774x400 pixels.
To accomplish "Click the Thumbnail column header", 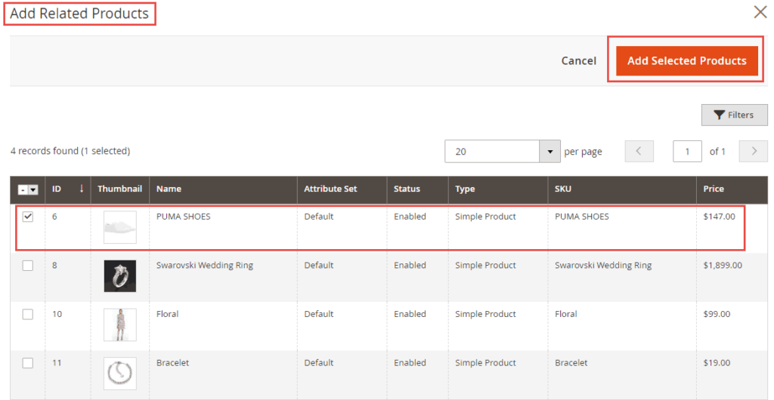I will (120, 189).
